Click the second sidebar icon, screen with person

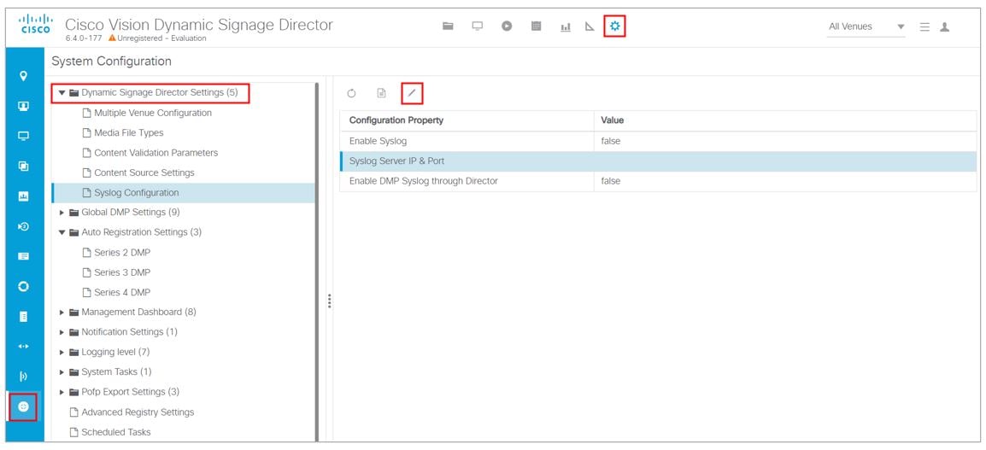pos(24,106)
